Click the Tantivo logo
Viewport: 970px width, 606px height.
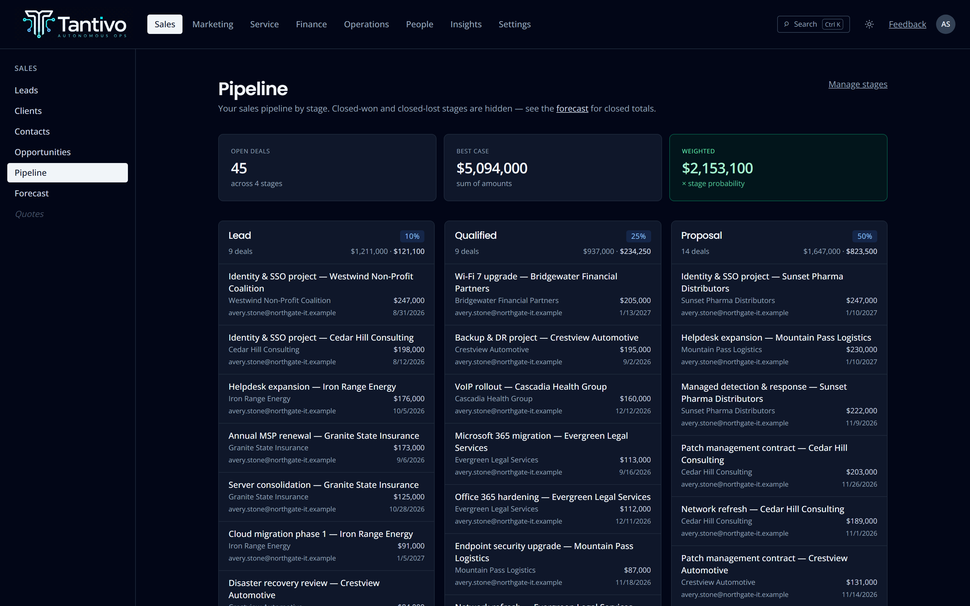coord(75,24)
